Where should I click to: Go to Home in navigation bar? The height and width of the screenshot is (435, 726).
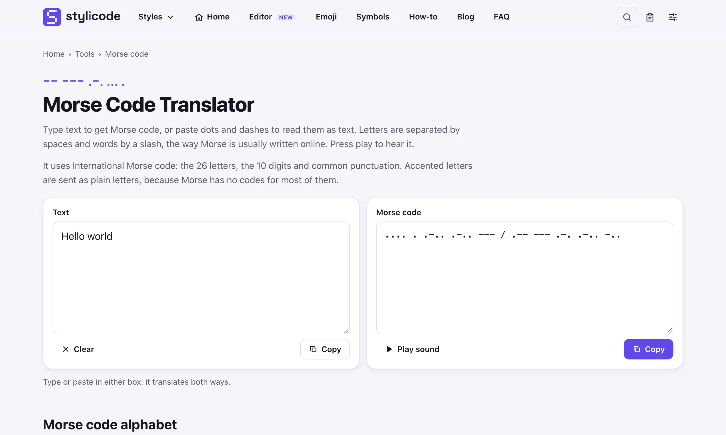click(212, 17)
